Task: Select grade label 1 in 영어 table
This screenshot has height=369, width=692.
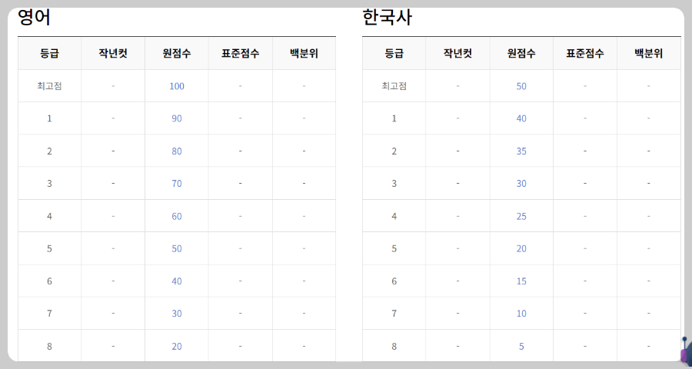Action: (x=49, y=118)
